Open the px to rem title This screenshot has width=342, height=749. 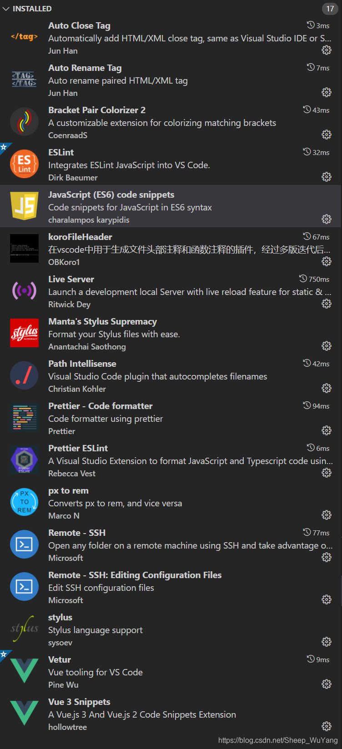point(68,490)
